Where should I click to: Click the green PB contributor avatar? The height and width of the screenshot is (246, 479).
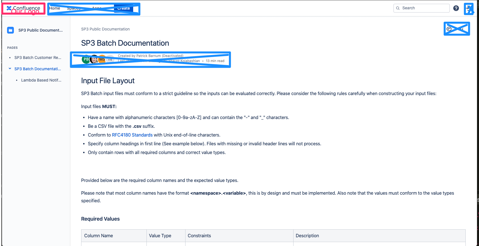86,60
